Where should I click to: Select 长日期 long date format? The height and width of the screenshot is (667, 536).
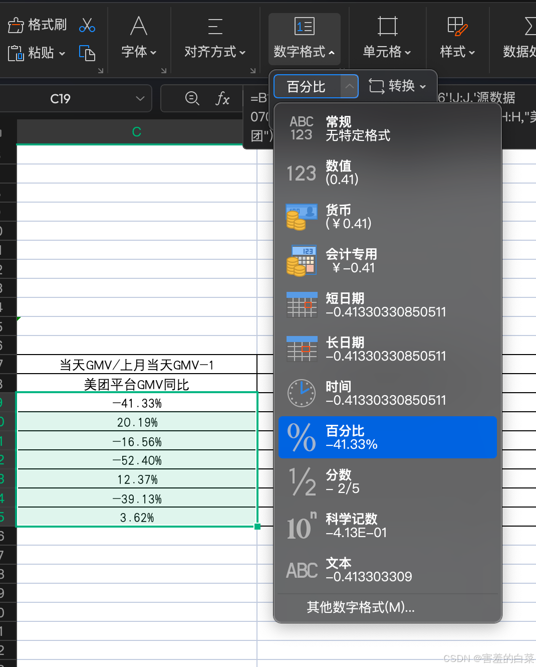pos(387,349)
